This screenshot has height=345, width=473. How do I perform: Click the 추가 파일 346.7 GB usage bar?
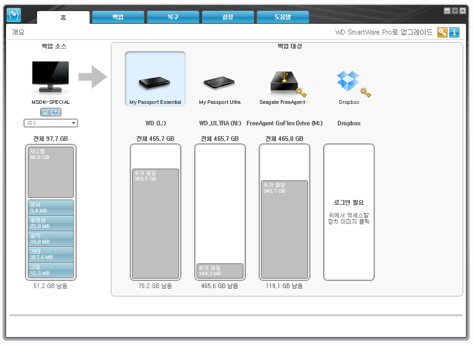tap(284, 230)
